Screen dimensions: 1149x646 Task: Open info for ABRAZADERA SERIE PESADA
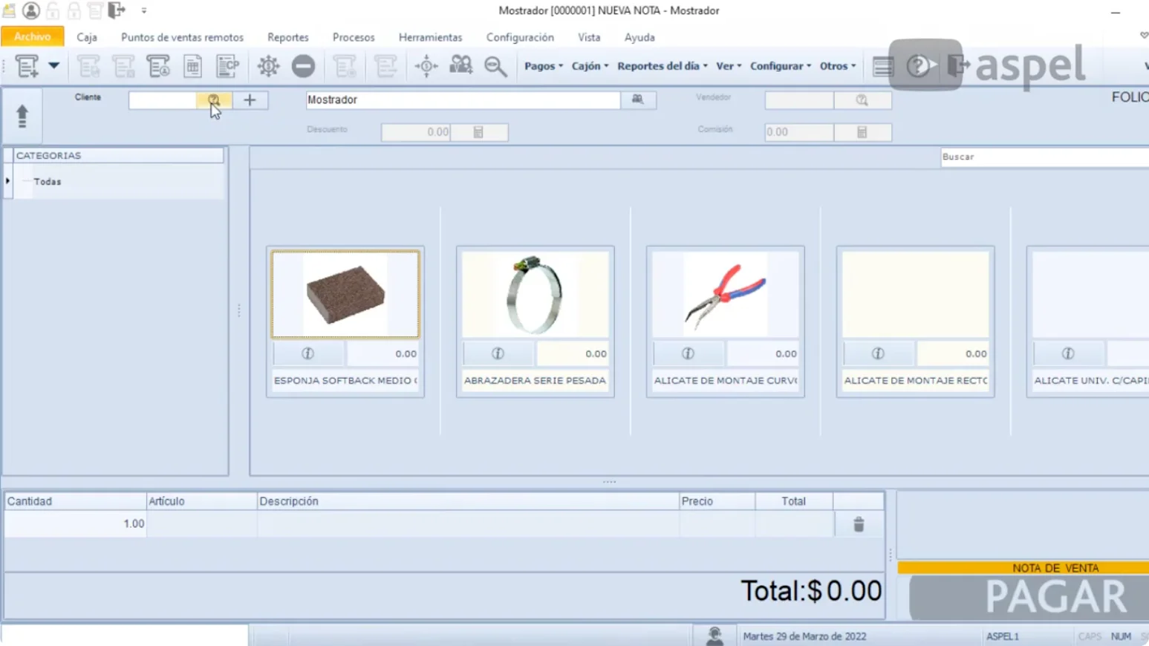click(498, 354)
